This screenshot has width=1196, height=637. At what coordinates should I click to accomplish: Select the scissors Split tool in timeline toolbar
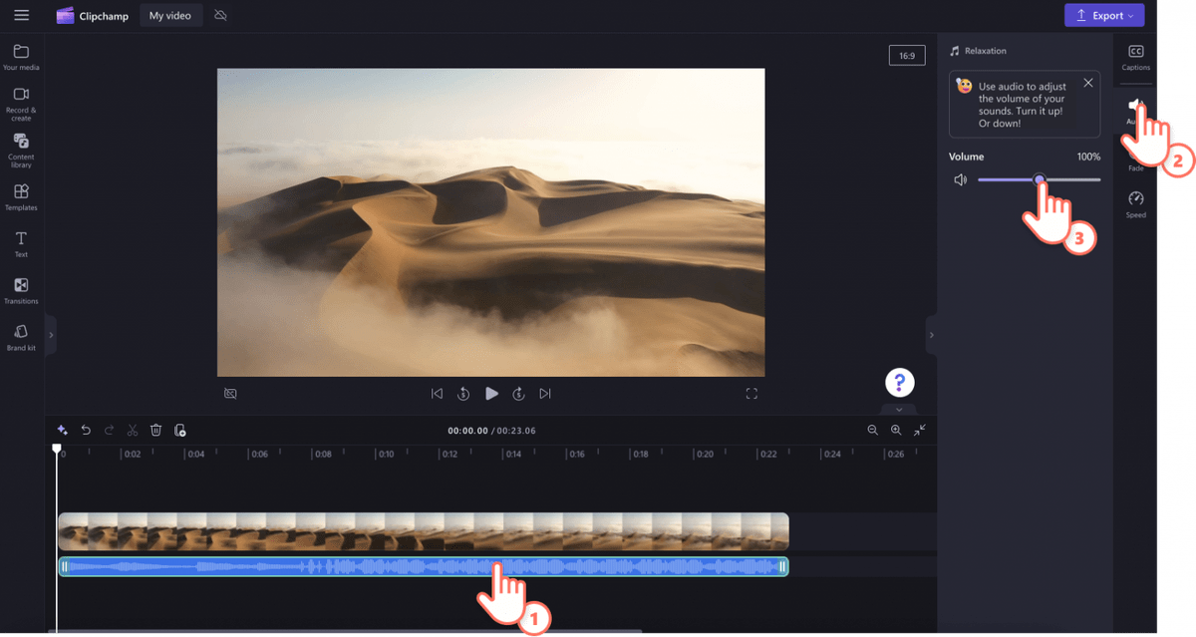point(132,430)
